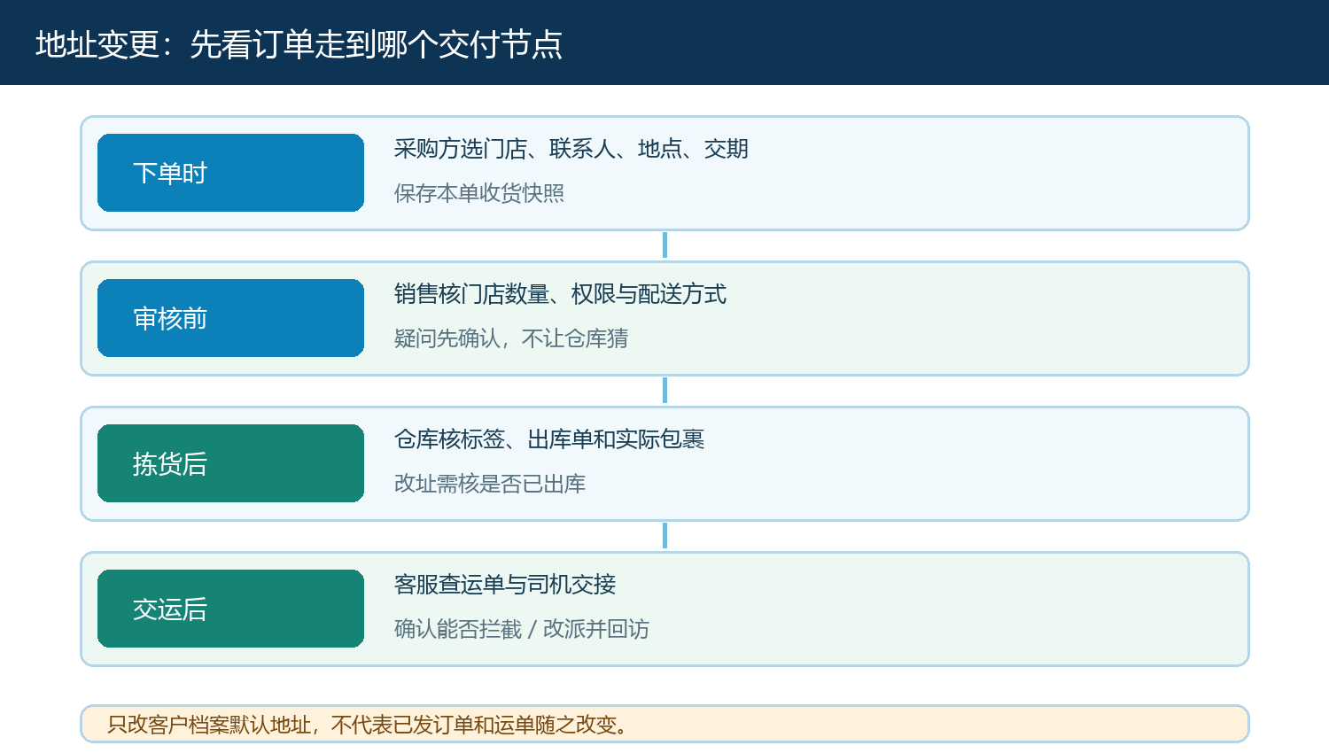Select the 拣货后 stage label
1329x753 pixels.
[230, 463]
